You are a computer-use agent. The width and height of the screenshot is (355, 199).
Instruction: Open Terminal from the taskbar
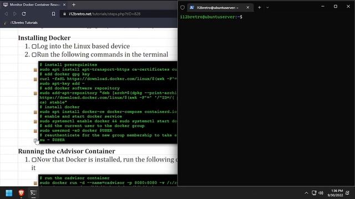pyautogui.click(x=33, y=193)
